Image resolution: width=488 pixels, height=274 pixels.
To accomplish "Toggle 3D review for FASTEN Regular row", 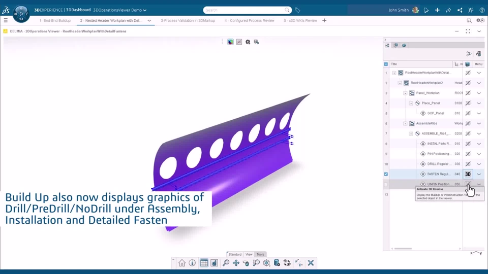I will pyautogui.click(x=468, y=174).
